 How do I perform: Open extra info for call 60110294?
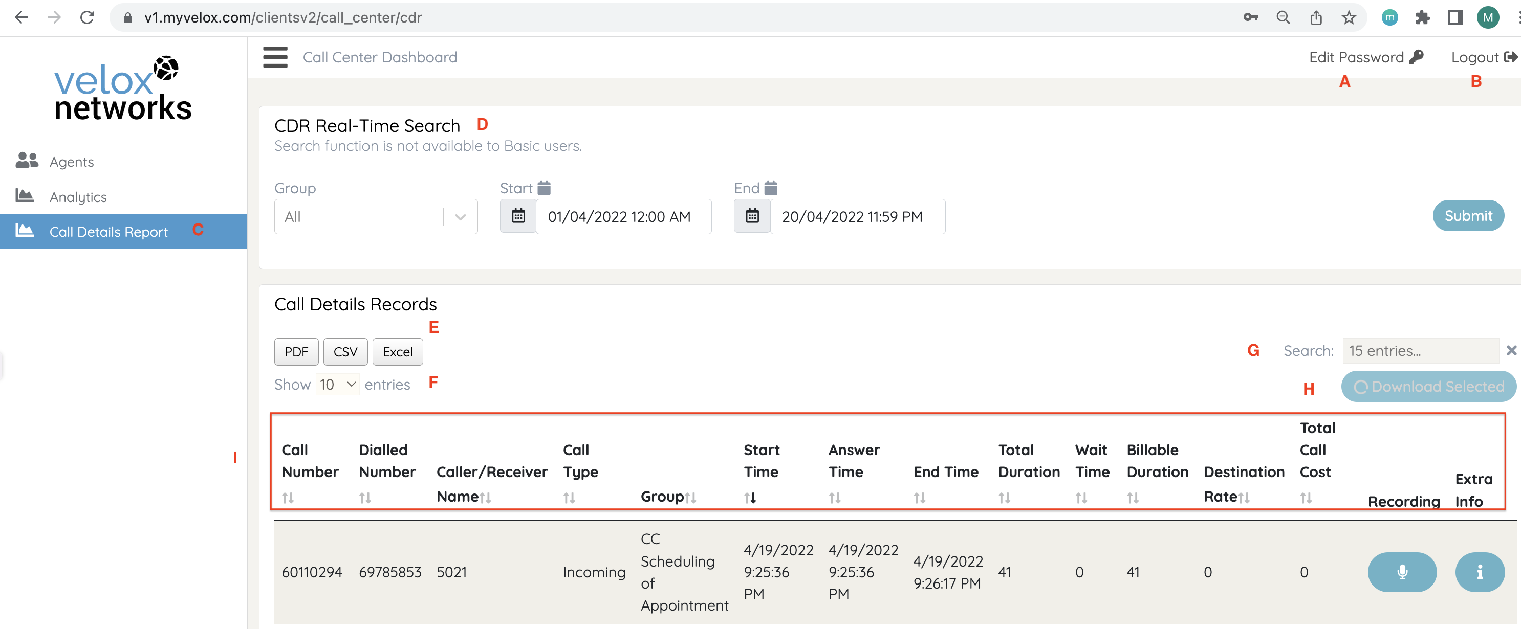tap(1479, 572)
